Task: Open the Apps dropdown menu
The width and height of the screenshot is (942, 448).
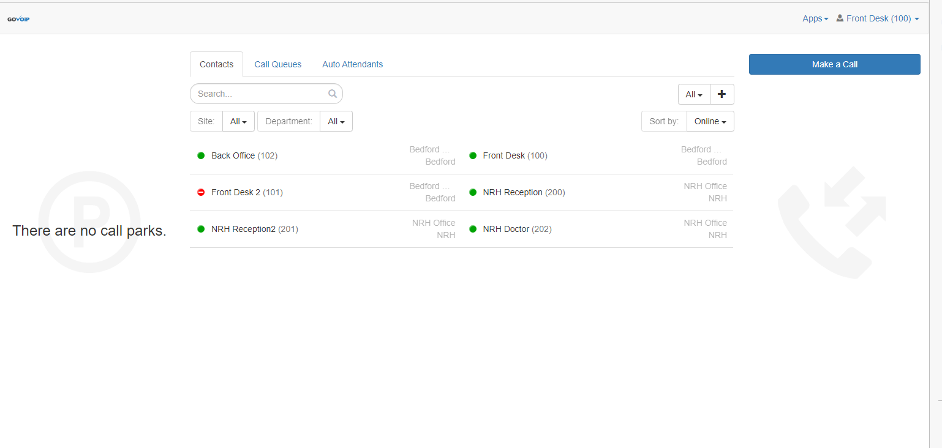Action: [815, 18]
